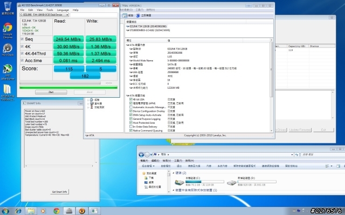This screenshot has height=215, width=345.
Task: Click the green AS SSD progress bar
Action: click(x=68, y=87)
